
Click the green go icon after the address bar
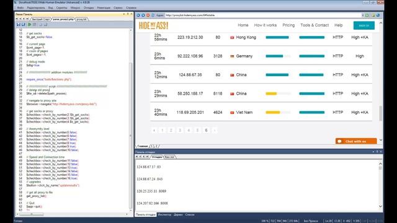coord(367,15)
